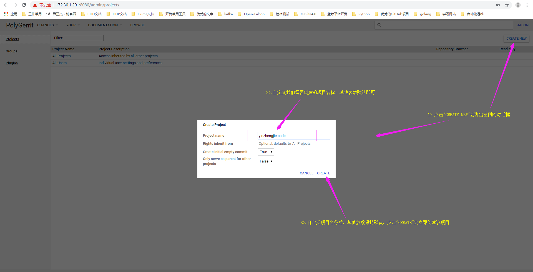Open the golang bookmark folder
The height and width of the screenshot is (272, 533).
[x=423, y=14]
